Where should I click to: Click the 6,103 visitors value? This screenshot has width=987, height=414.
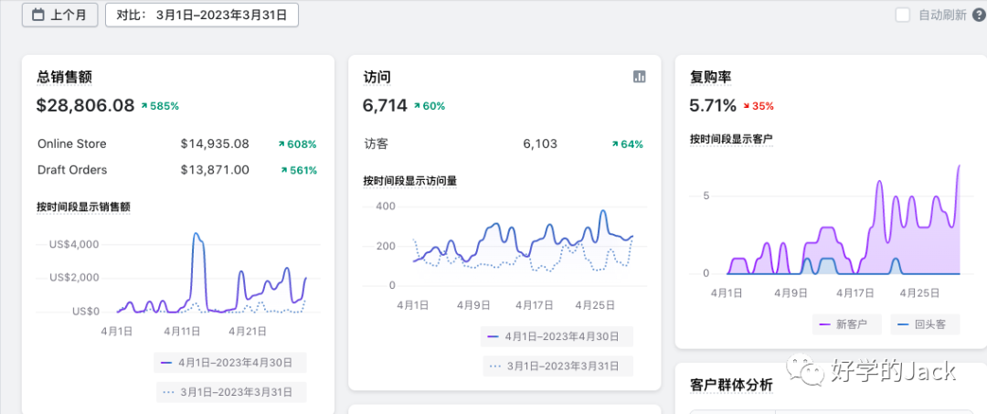coord(540,144)
